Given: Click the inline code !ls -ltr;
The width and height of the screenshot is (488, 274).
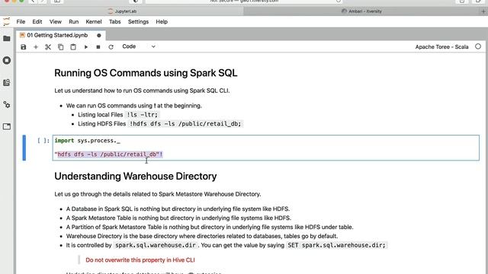Looking at the screenshot, I should (x=143, y=115).
